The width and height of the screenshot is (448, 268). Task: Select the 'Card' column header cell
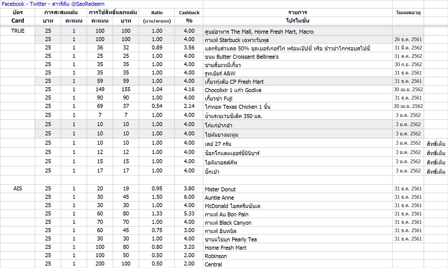click(18, 21)
